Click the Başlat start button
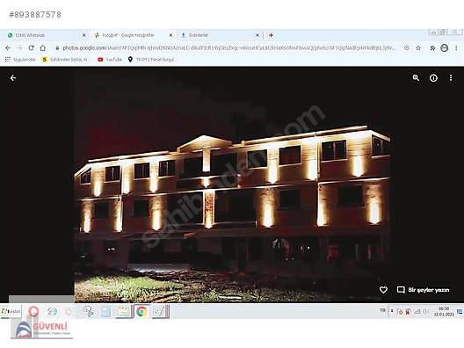 click(11, 311)
